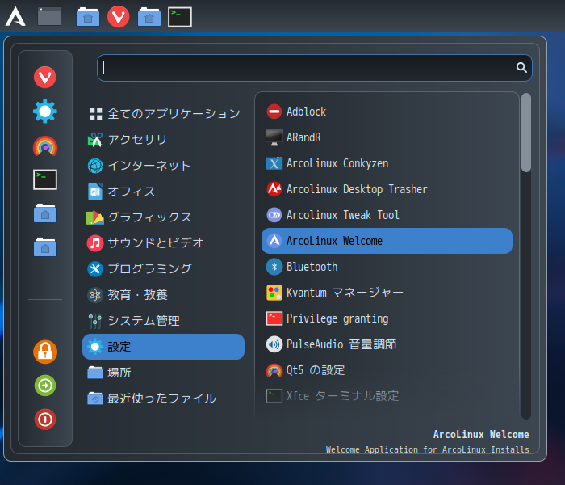The image size is (565, 485).
Task: Launch the rainbow Qt5 settings favorite
Action: pyautogui.click(x=45, y=145)
